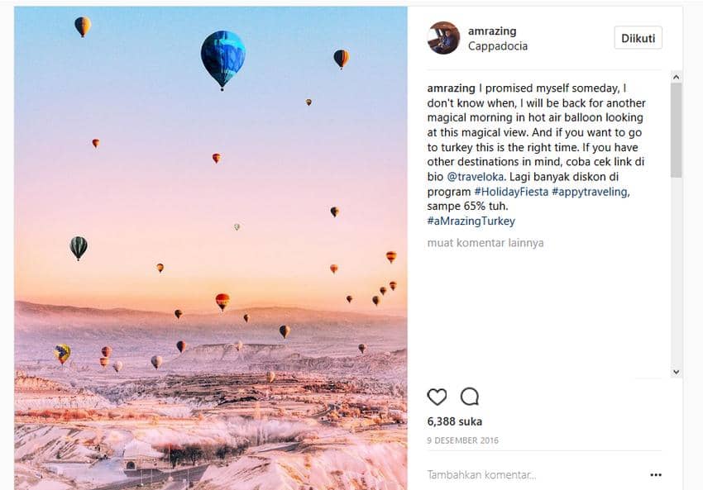Click the scrollbar up arrow

(676, 77)
